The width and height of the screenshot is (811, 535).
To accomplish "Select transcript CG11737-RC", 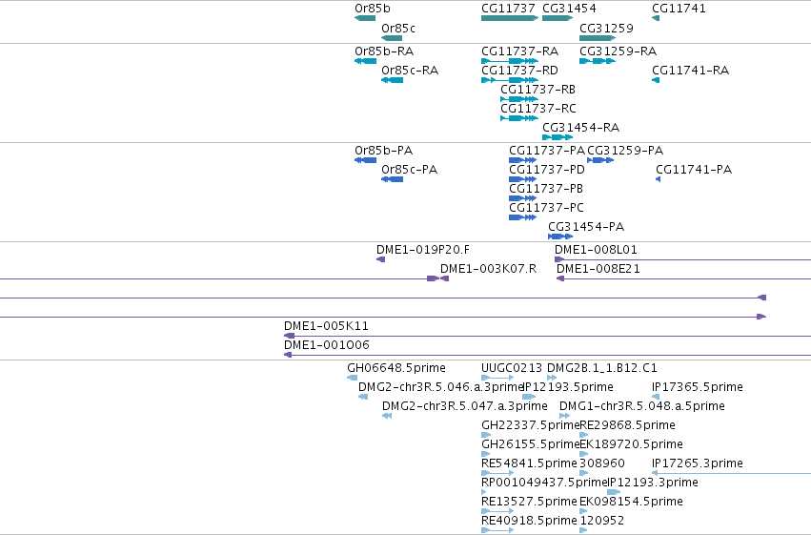I will (519, 118).
